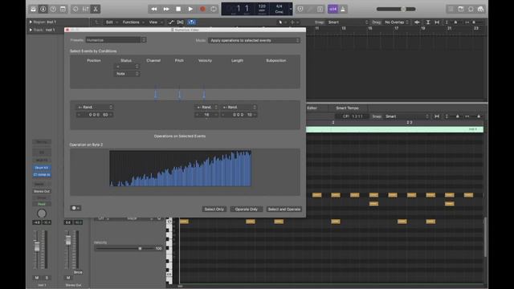Screen dimensions: 514x289
Task: Open the Loop Browser button
Action: (x=471, y=9)
